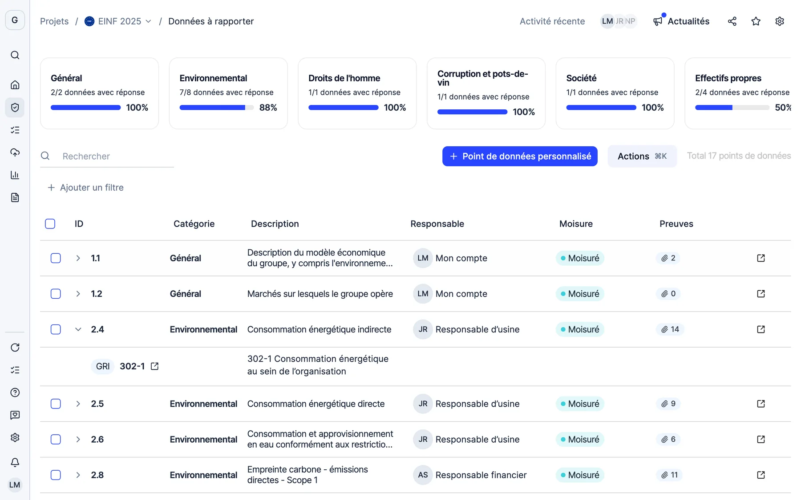Select the Environnemental category card
Image resolution: width=801 pixels, height=500 pixels.
[x=228, y=93]
